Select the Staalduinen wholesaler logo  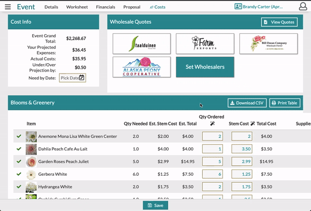click(x=142, y=44)
